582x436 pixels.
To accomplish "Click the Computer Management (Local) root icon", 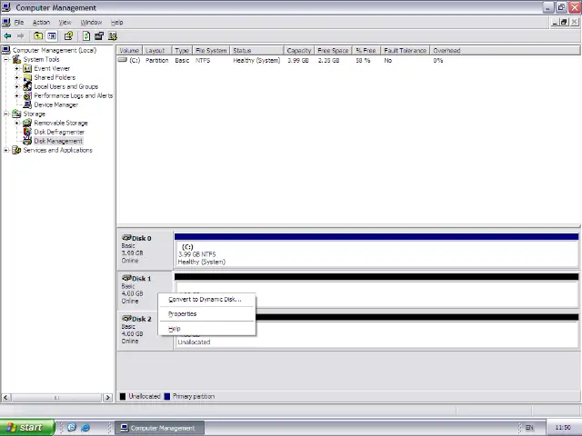I will pyautogui.click(x=6, y=50).
